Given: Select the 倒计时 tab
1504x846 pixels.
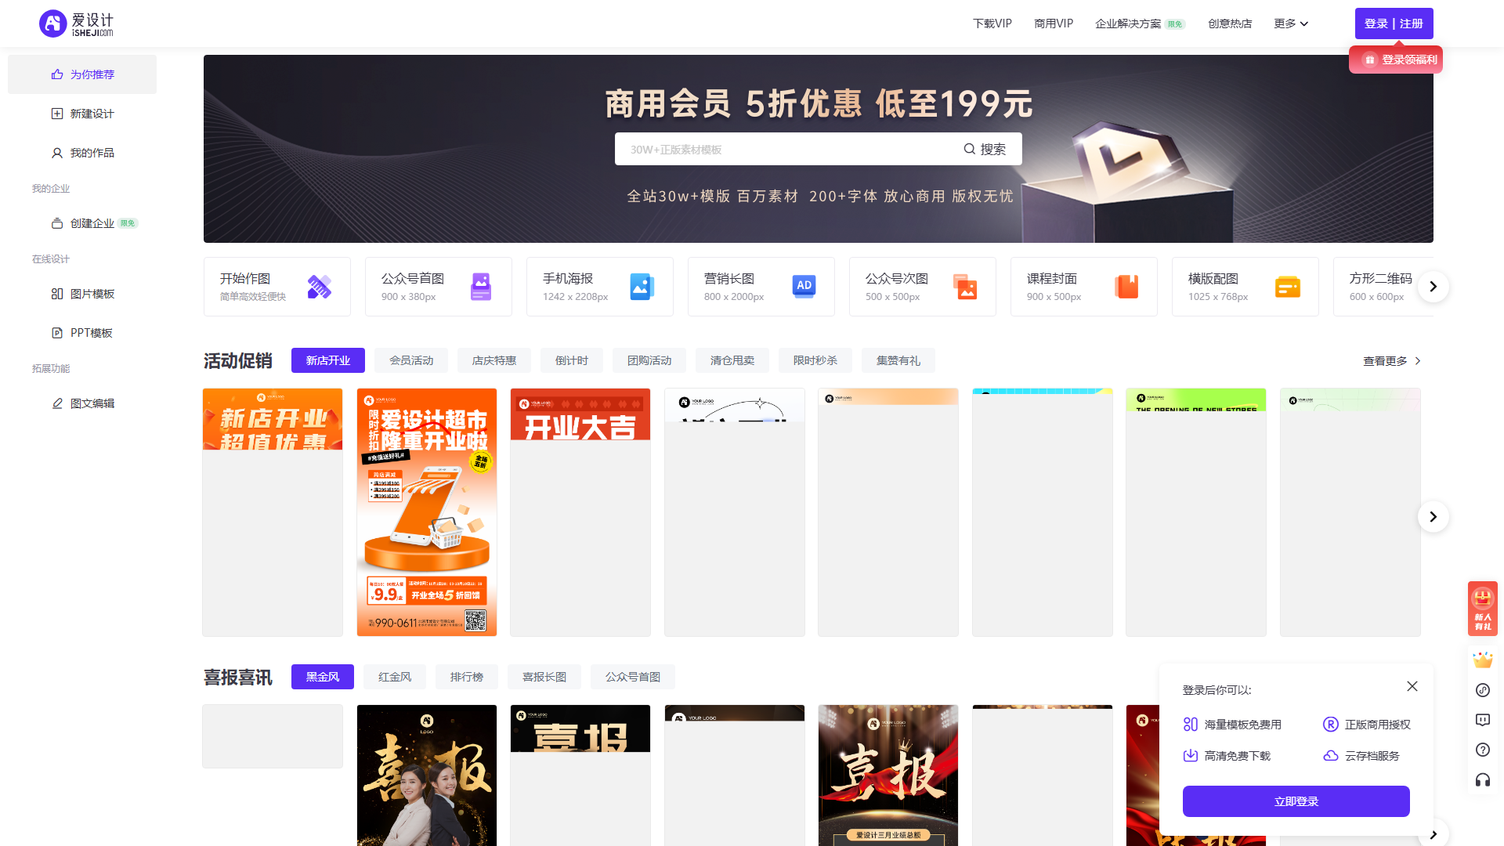Looking at the screenshot, I should tap(572, 360).
